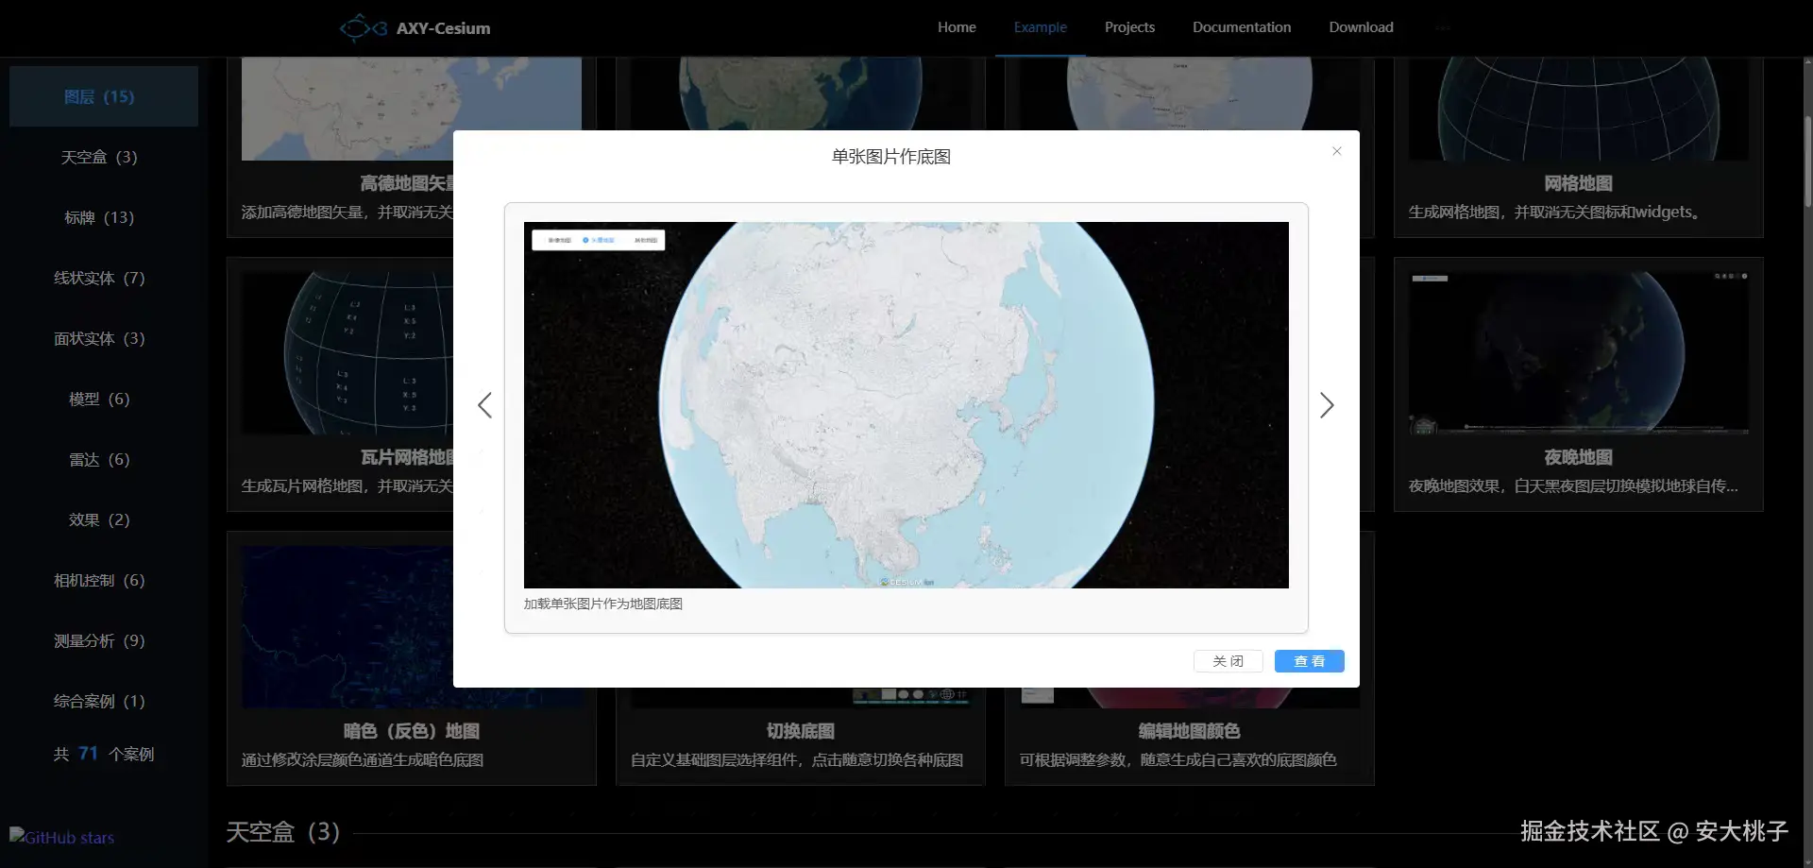Click the 查看 button to view the example
The width and height of the screenshot is (1813, 868).
tap(1309, 660)
